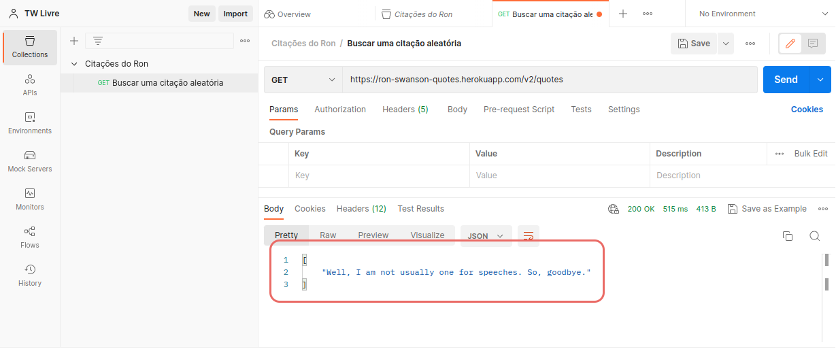Switch to the Authorization tab
Screen dimensions: 836x349
[339, 110]
